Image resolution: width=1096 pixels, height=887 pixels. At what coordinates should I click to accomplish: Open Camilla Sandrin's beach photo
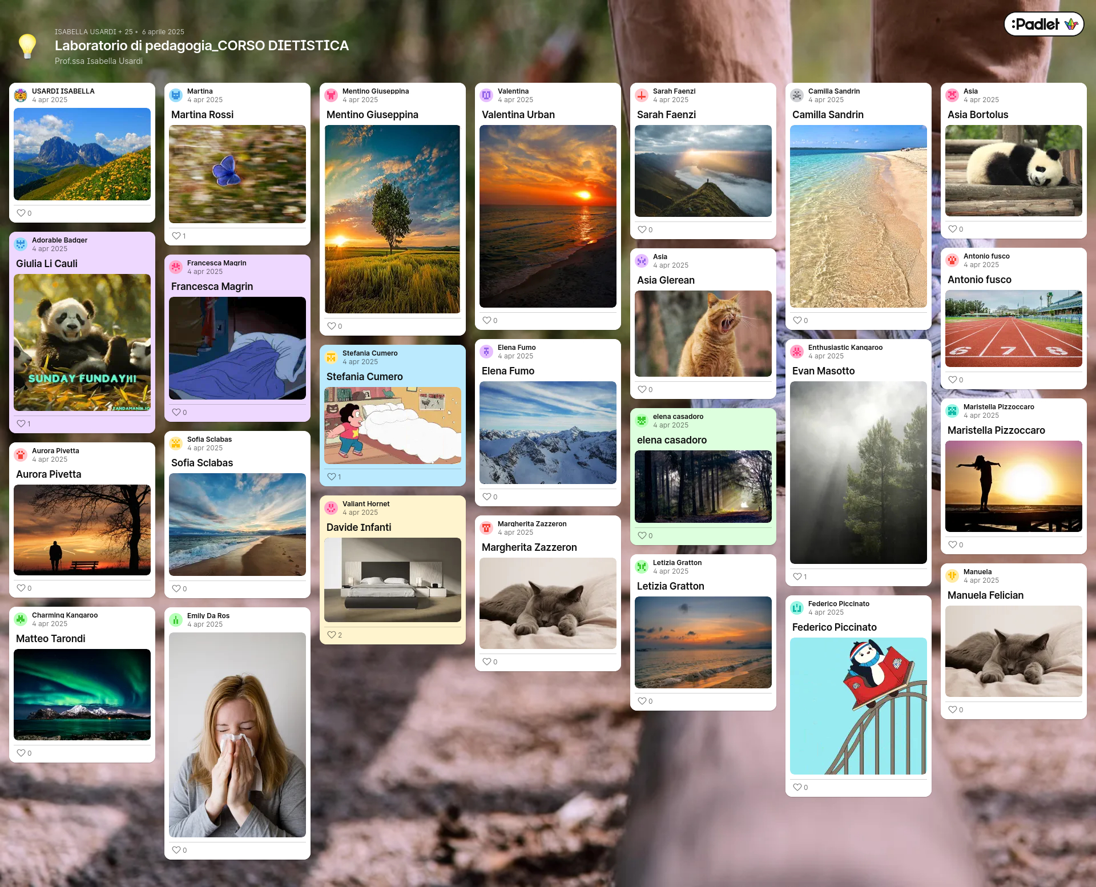(858, 215)
